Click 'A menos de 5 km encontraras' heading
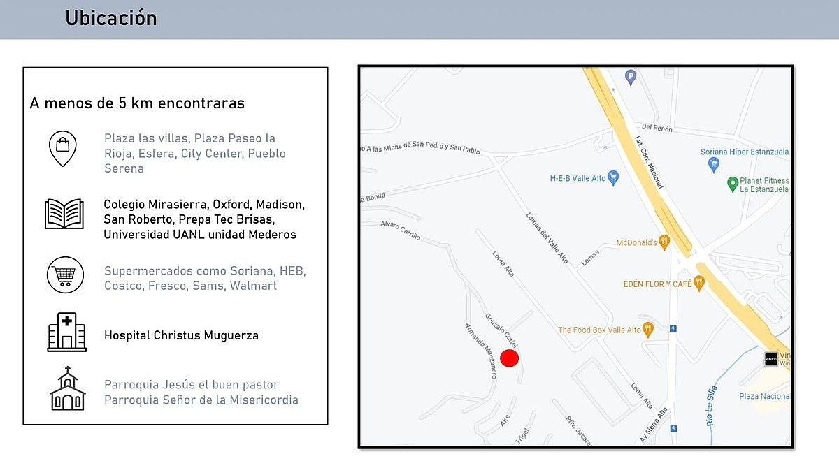839x461 pixels. coord(137,103)
